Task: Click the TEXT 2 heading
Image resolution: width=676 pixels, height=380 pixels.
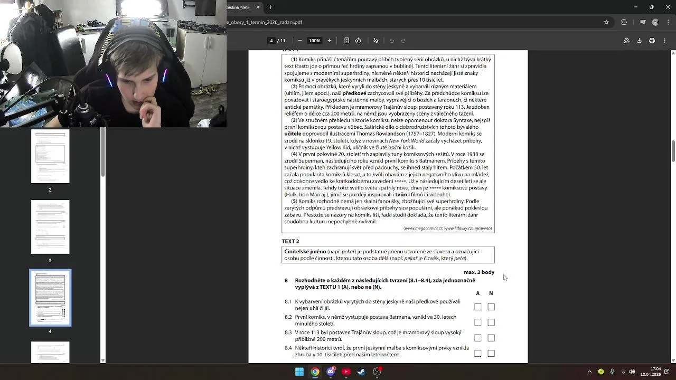Action: click(x=290, y=241)
